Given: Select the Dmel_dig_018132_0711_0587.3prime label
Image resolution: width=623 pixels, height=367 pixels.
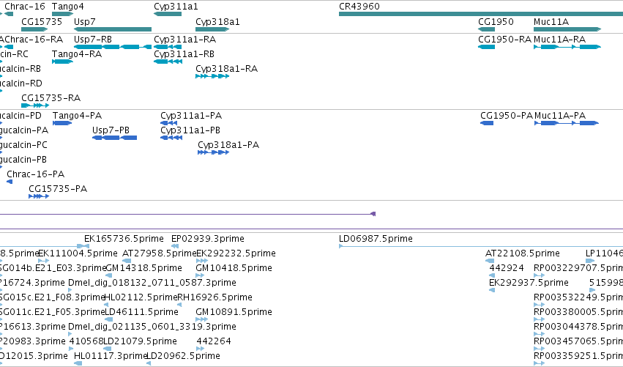Looking at the screenshot, I should 152,283.
